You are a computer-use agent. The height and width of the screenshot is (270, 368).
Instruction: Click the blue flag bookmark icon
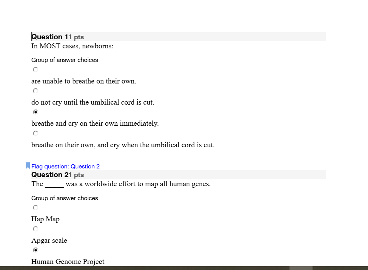(28, 166)
